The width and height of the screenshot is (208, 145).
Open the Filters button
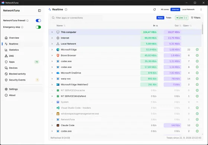195,18
